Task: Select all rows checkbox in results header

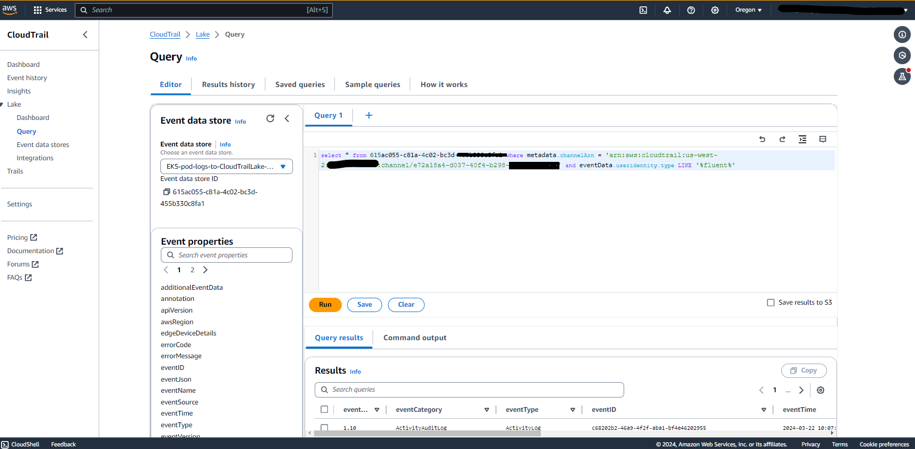Action: [324, 409]
